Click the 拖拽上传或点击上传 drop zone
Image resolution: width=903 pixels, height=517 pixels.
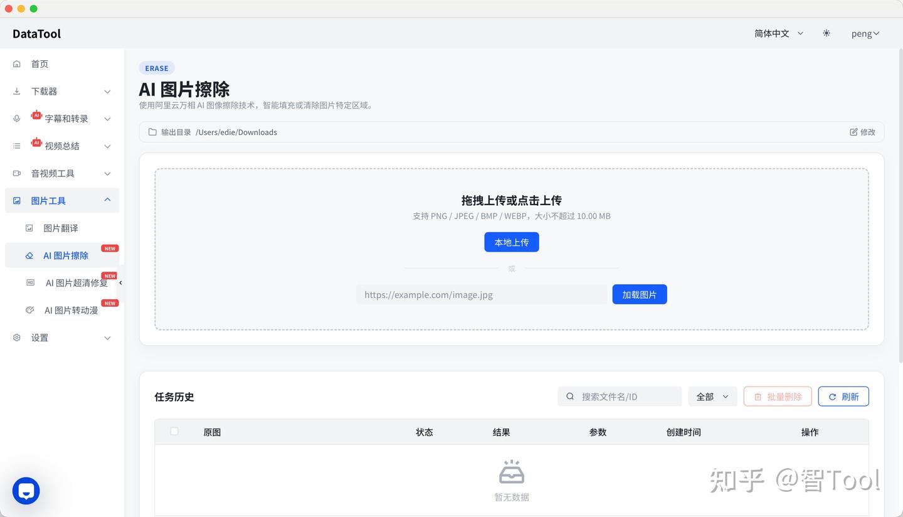(x=512, y=249)
